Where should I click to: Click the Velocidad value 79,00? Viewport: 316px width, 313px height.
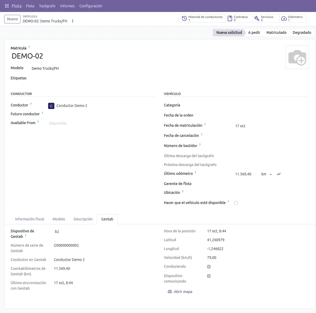pyautogui.click(x=212, y=258)
